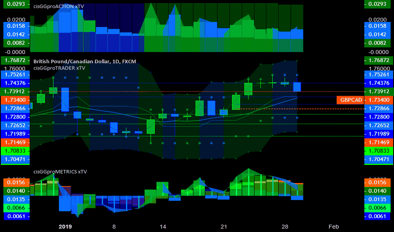Click the 0.0135 label on left axis
The height and width of the screenshot is (232, 394).
(x=16, y=200)
